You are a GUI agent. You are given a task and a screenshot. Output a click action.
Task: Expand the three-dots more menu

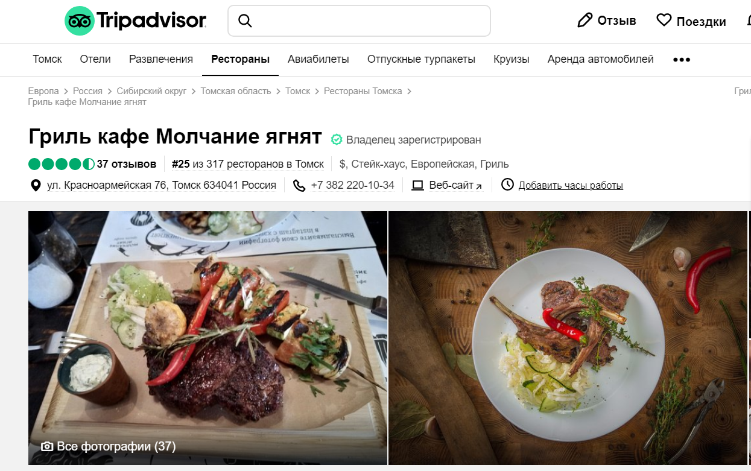[x=682, y=60]
